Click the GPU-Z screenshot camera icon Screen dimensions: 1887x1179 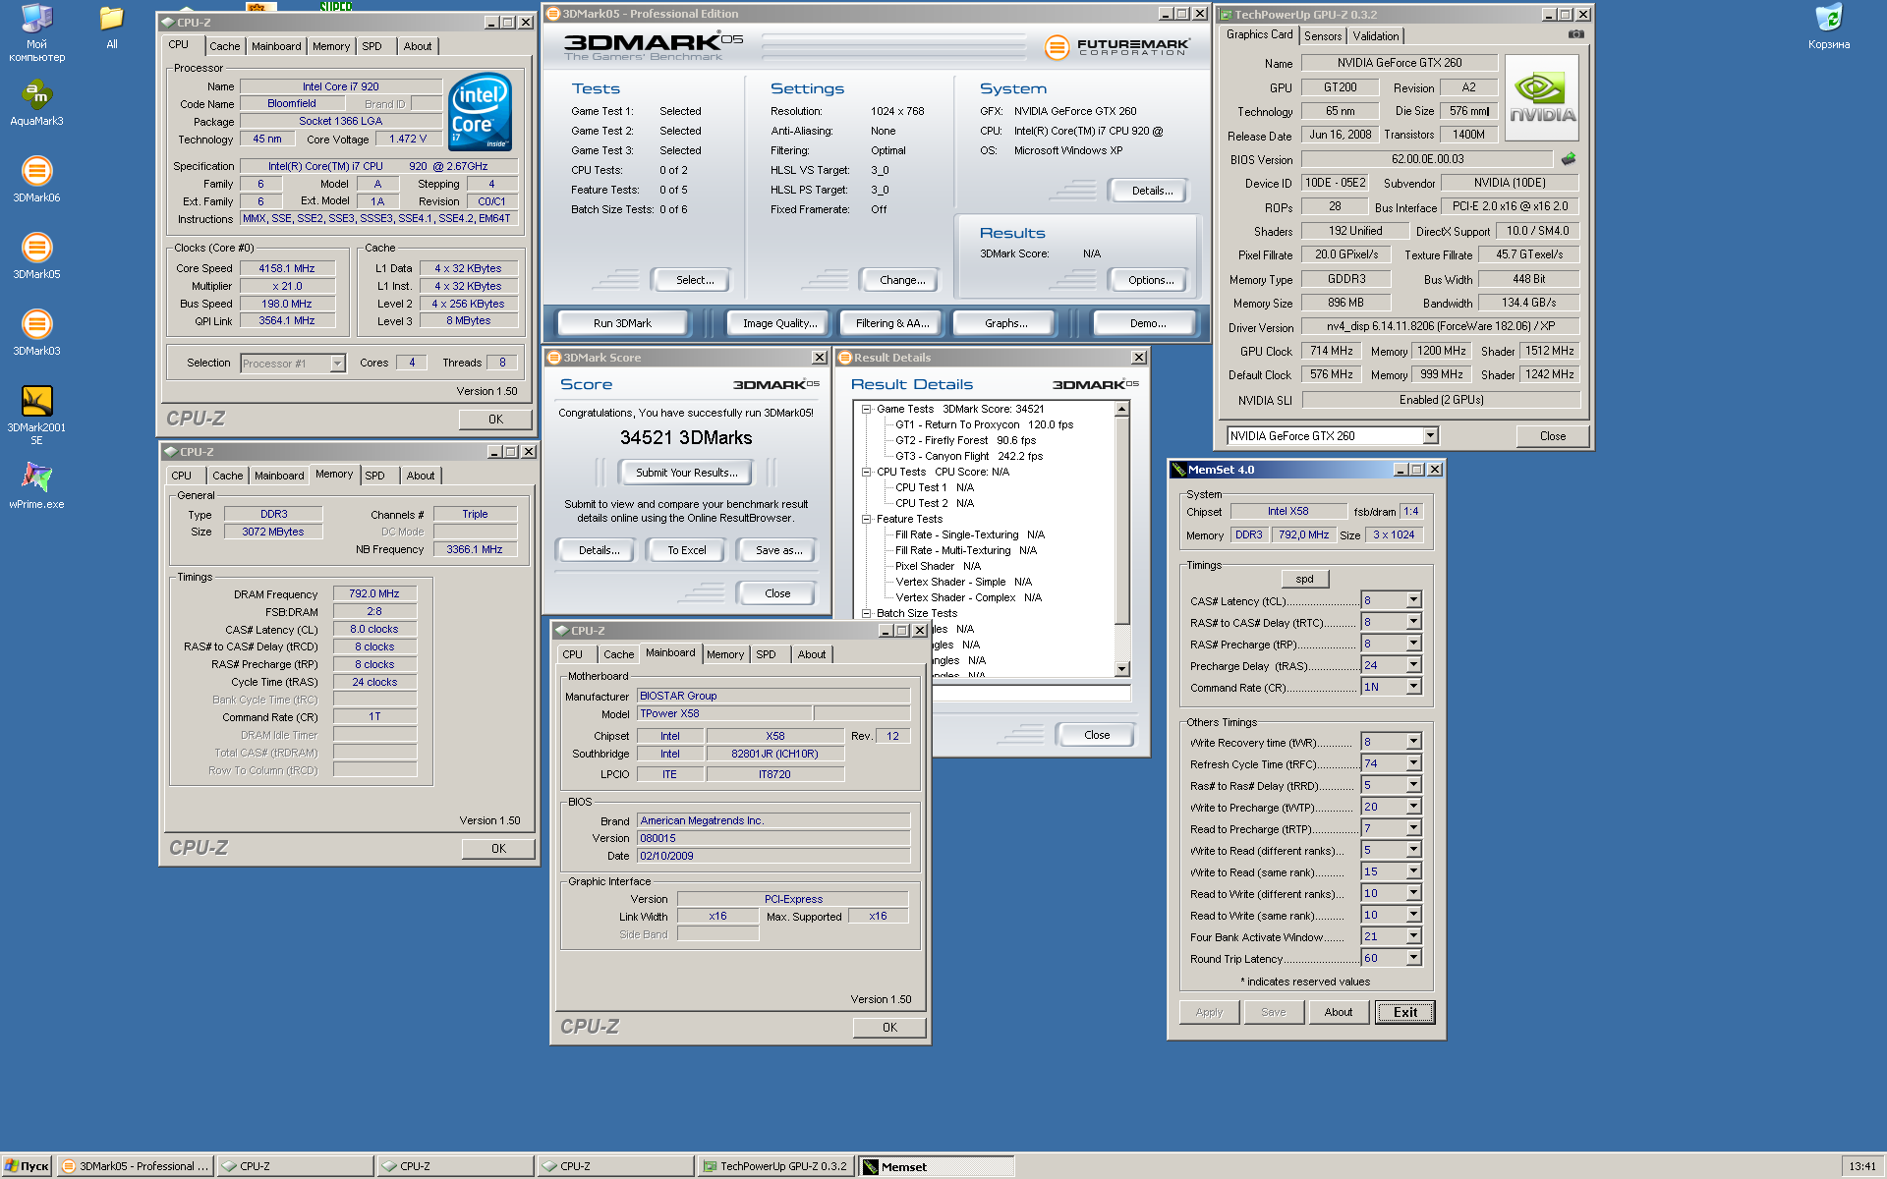tap(1575, 34)
